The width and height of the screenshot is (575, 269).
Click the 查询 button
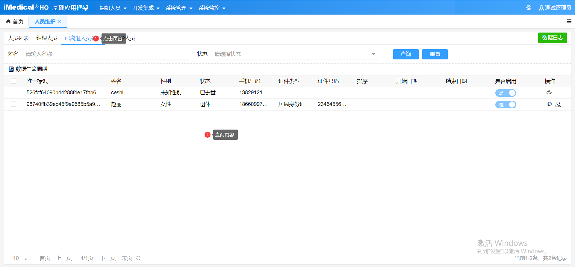pos(406,54)
